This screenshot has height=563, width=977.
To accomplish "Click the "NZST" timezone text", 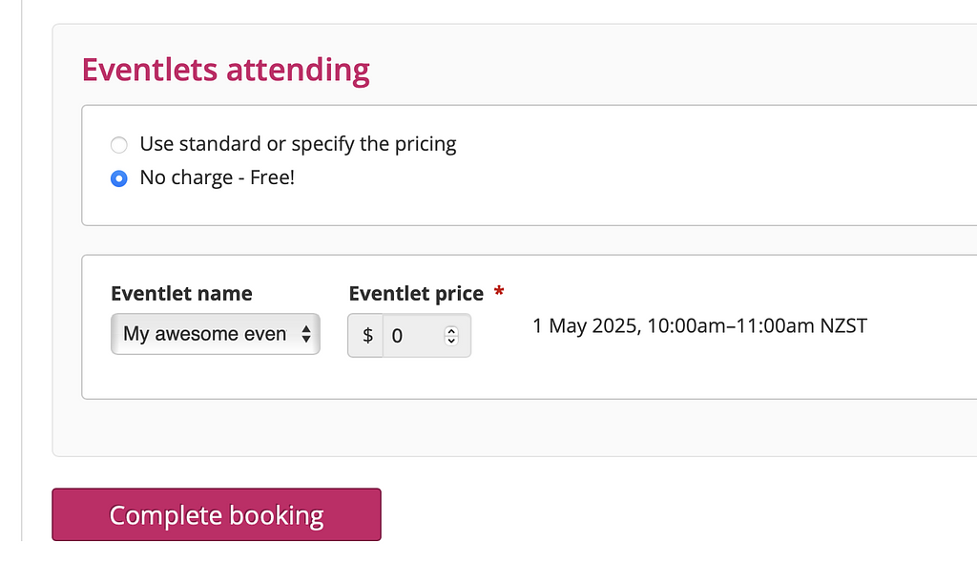I will [x=843, y=326].
